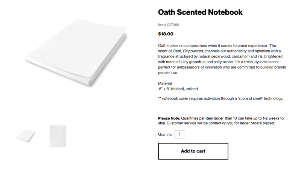This screenshot has width=301, height=169.
Task: Add the notebook to cart
Action: [193, 151]
